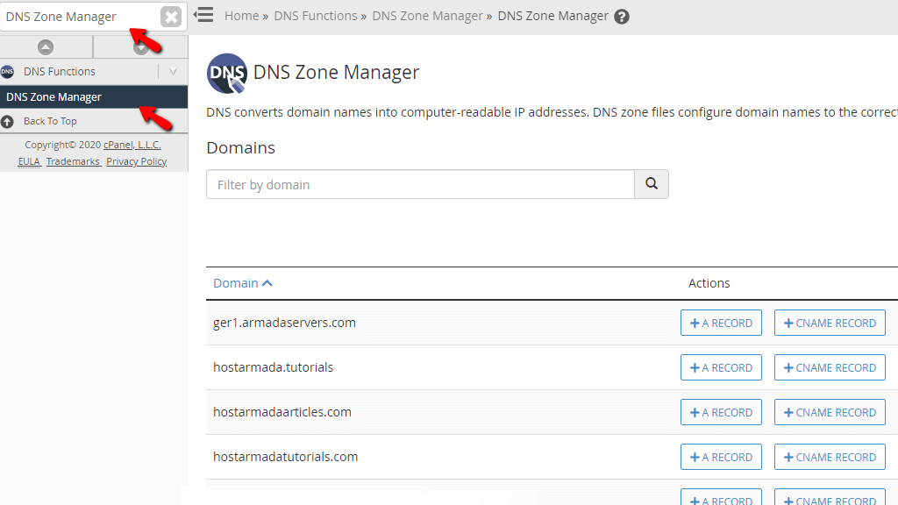Click the DNS Zone Manager logo icon

point(227,74)
